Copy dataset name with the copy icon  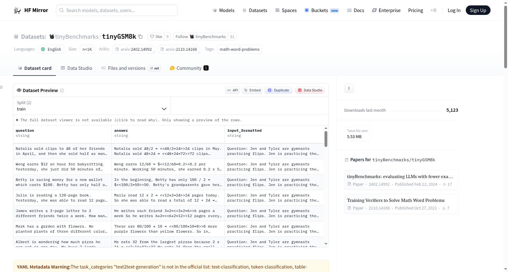[140, 36]
